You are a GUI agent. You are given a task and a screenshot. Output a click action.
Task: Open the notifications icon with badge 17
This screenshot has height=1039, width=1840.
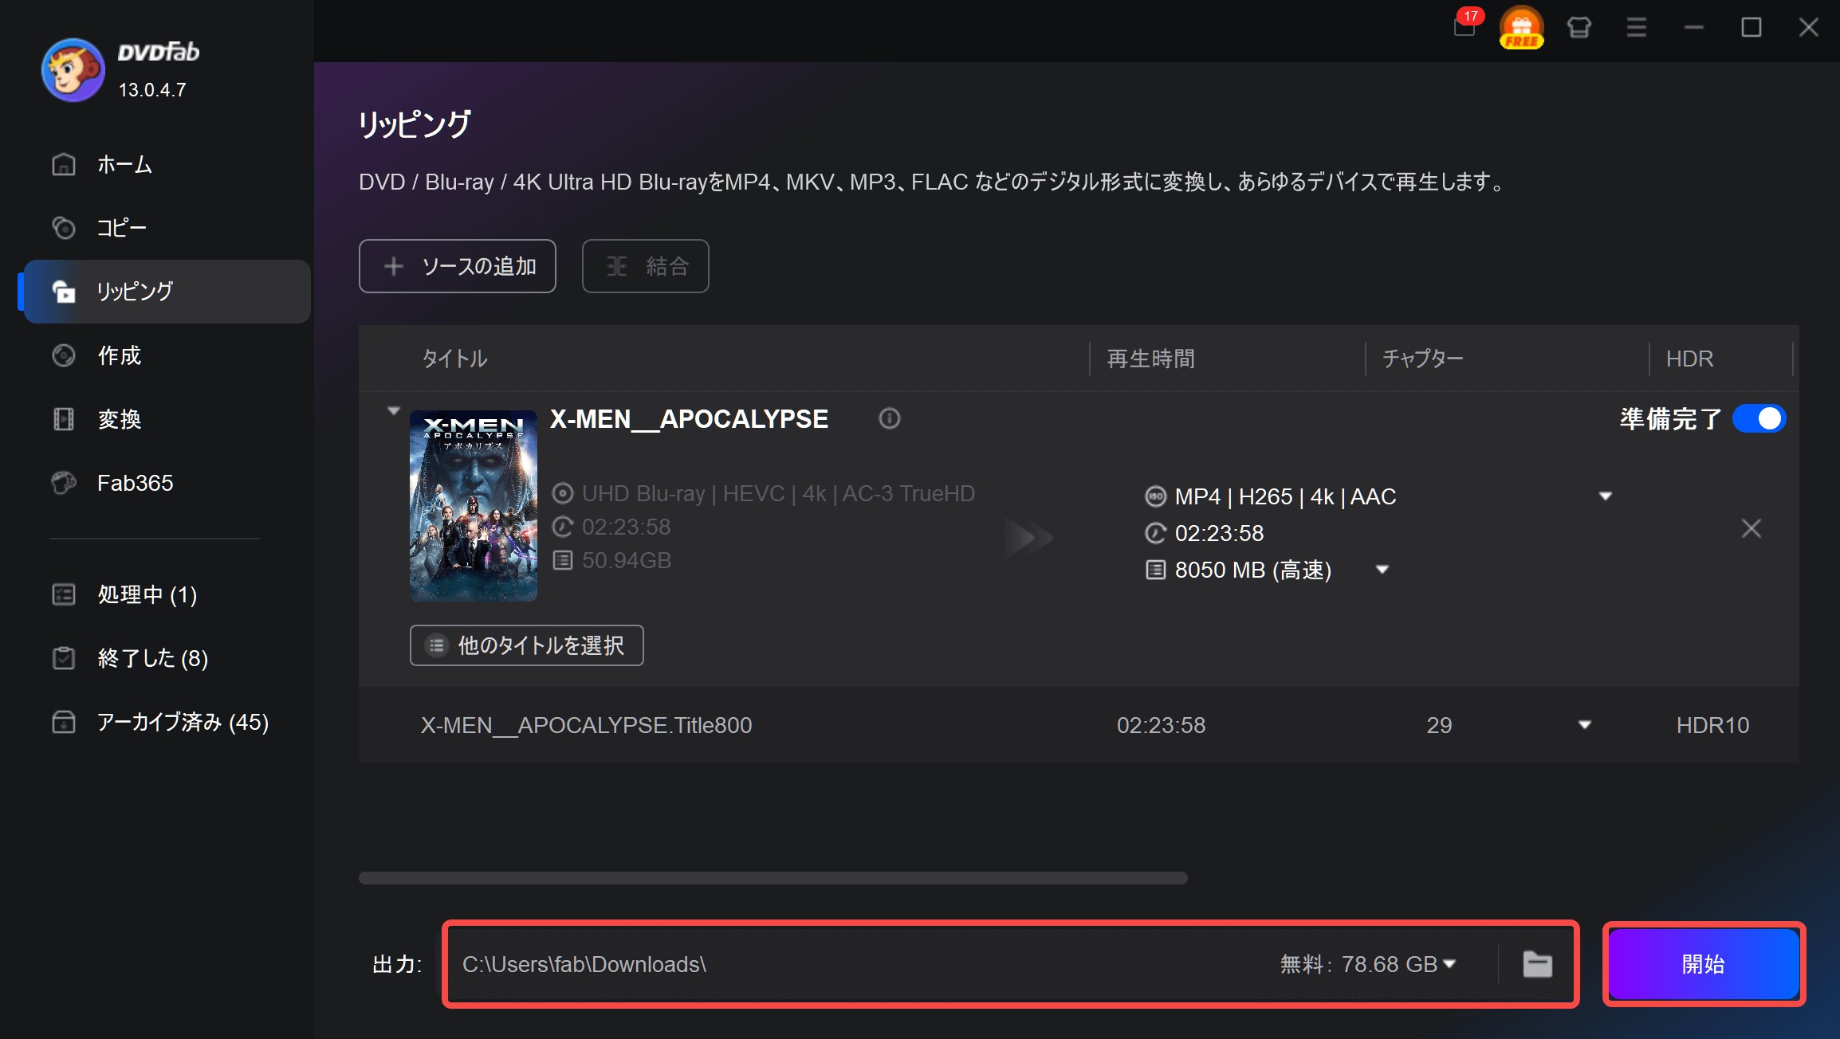[x=1465, y=25]
